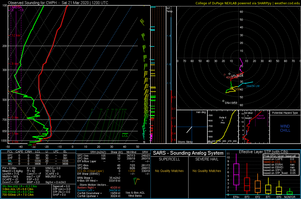Click the 344/34 LM storm motion label
Image resolution: width=301 pixels, height=199 pixels.
tap(253, 86)
